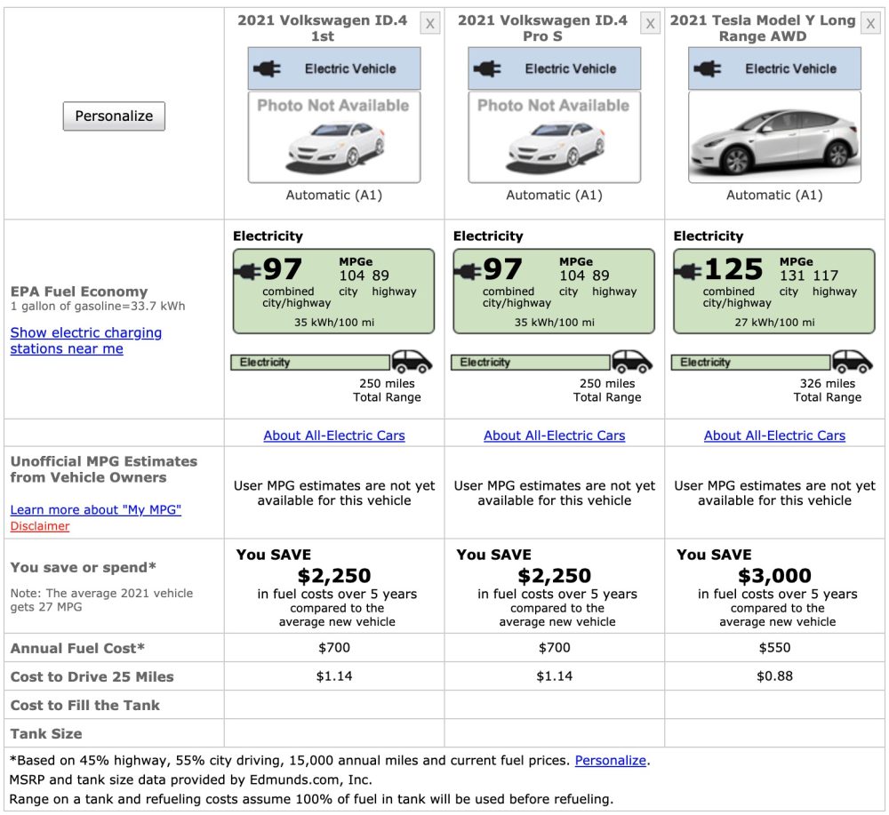Click the ID.4 Pro S Photo Not Available image
889x815 pixels.
[x=555, y=137]
